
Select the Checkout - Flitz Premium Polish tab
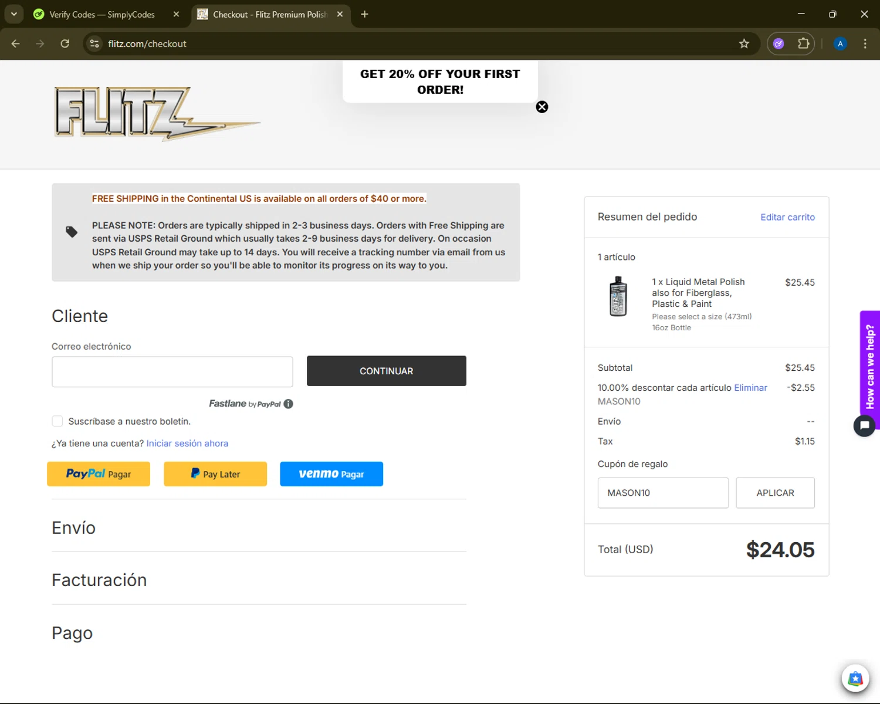[x=271, y=14]
